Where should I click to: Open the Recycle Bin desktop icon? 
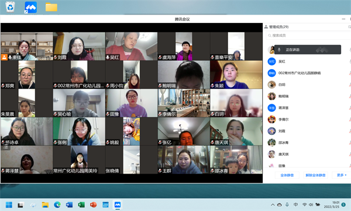tap(10, 7)
